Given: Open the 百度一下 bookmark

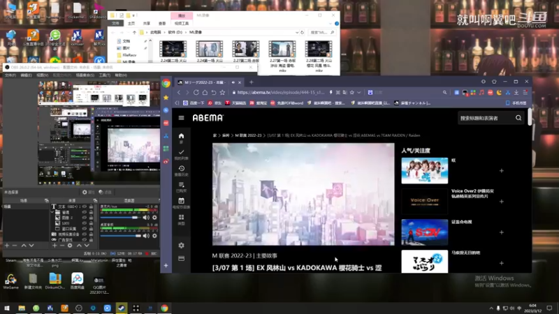Looking at the screenshot, I should (x=194, y=103).
